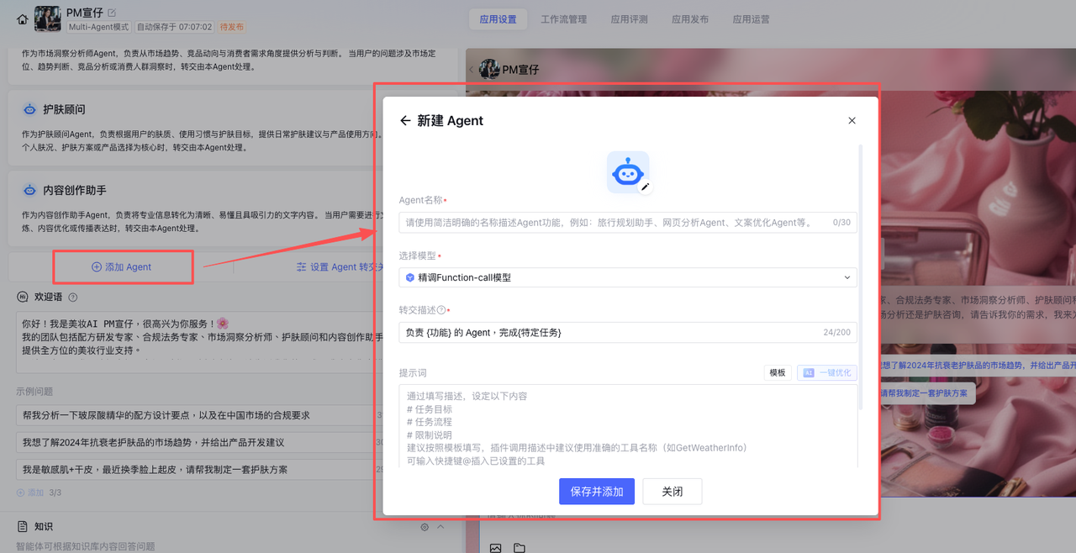Viewport: 1076px width, 553px height.
Task: Click the back arrow in 新建 Agent dialog
Action: [405, 121]
